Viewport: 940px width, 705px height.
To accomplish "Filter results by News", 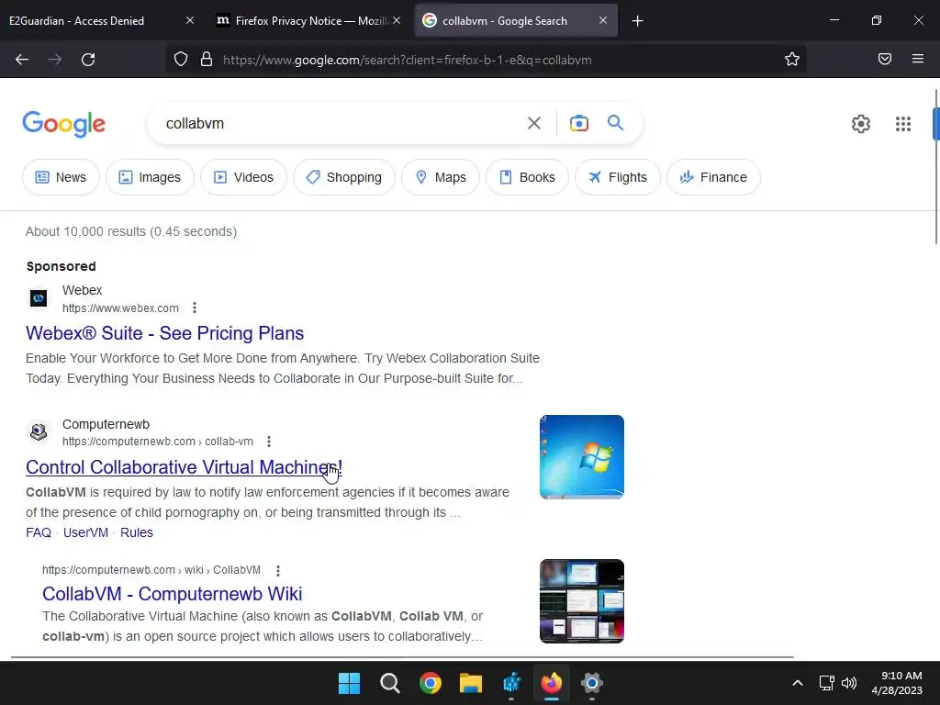I will 61,177.
